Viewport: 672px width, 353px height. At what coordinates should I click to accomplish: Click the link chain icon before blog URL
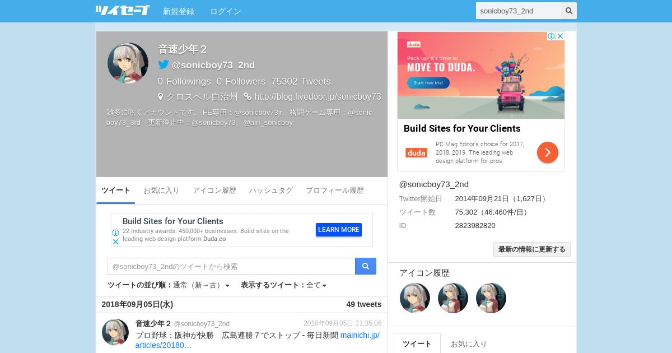pyautogui.click(x=248, y=96)
